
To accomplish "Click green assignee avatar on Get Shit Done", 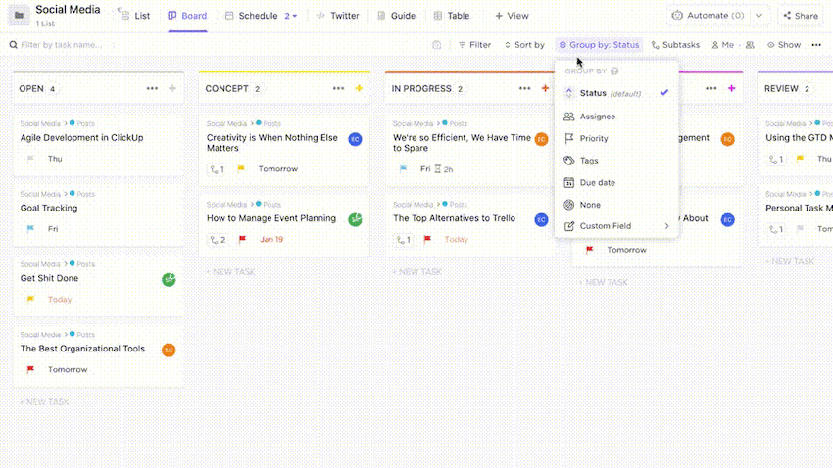I will (169, 280).
